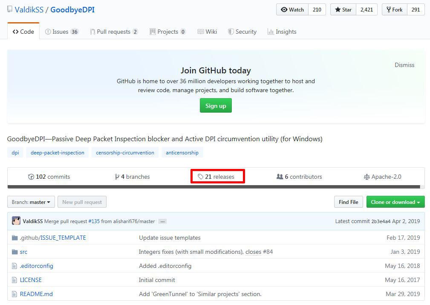Open the ValdikSS user profile link
This screenshot has height=305, width=430.
[29, 10]
